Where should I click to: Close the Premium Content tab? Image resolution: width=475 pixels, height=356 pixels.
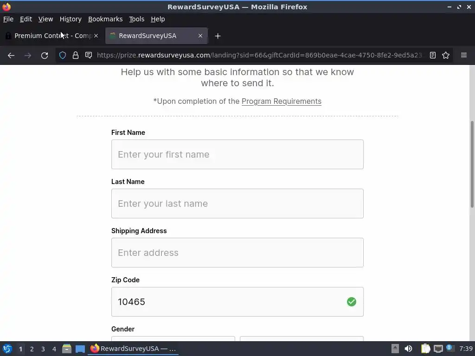pyautogui.click(x=96, y=36)
